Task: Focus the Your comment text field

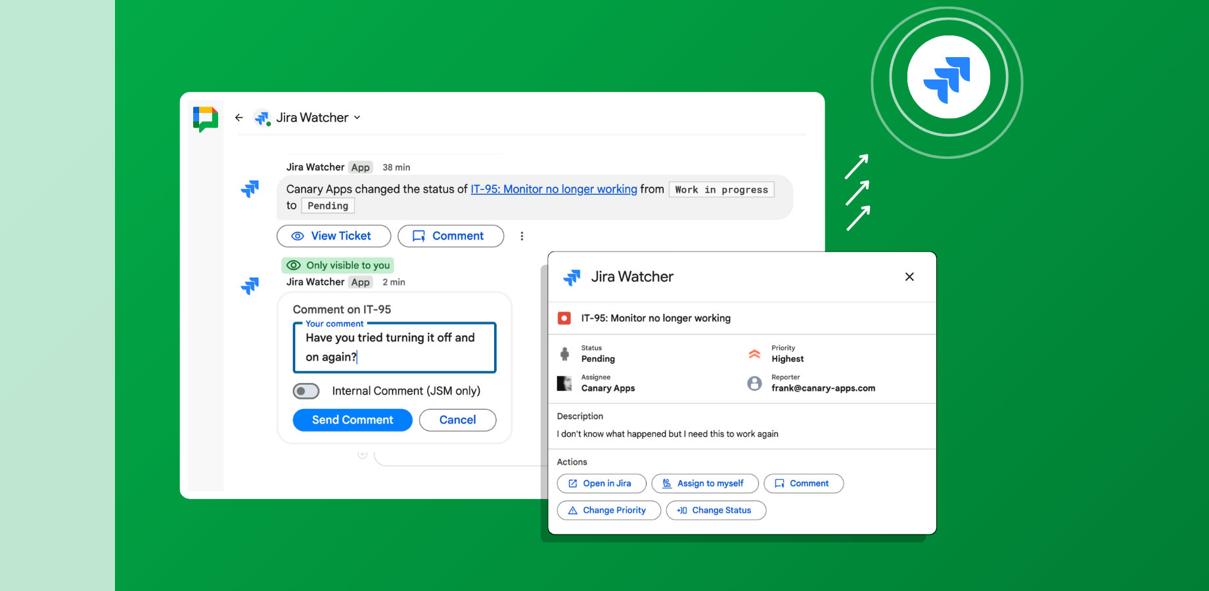Action: 394,347
